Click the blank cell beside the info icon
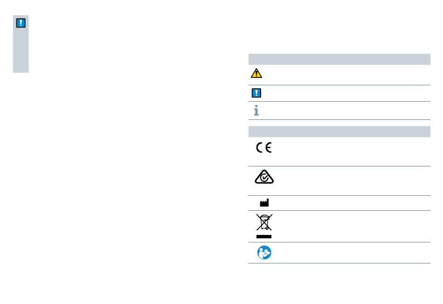Screen dimensions: 443x304 coord(345,111)
